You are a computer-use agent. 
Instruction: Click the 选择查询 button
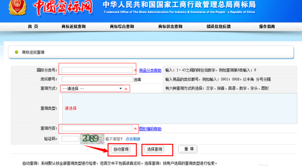tap(154, 149)
